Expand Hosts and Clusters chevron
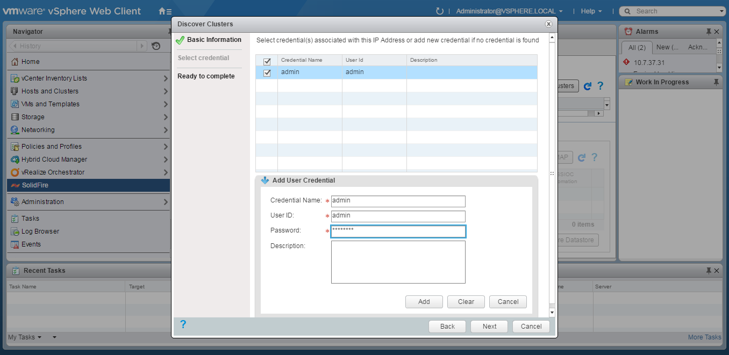This screenshot has width=729, height=355. click(x=166, y=91)
